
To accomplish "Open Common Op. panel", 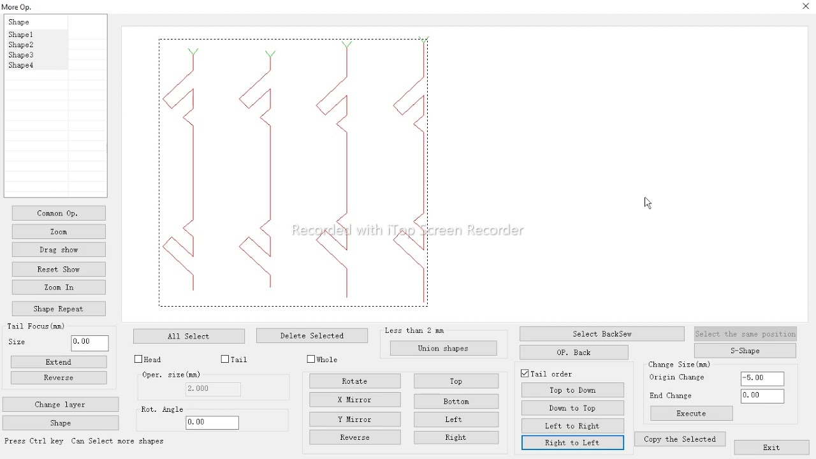I will (59, 214).
